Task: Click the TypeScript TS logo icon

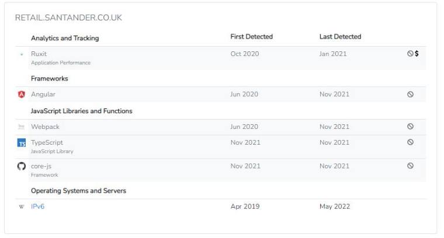Action: [22, 143]
